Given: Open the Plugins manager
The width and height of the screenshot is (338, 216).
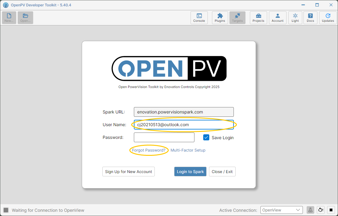Looking at the screenshot, I should point(220,18).
